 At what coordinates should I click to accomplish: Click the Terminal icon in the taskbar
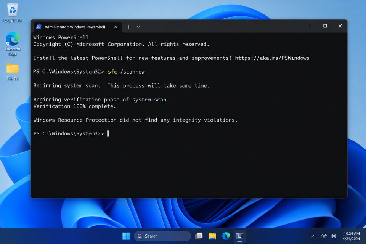click(239, 236)
